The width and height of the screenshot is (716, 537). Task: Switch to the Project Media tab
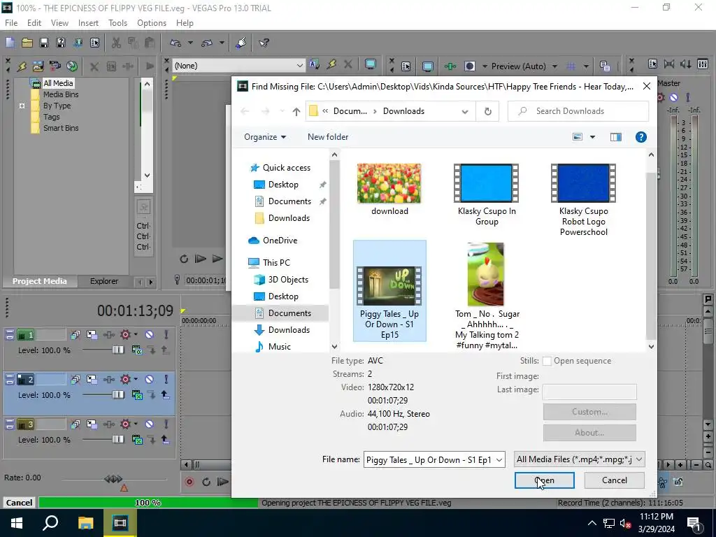click(40, 281)
